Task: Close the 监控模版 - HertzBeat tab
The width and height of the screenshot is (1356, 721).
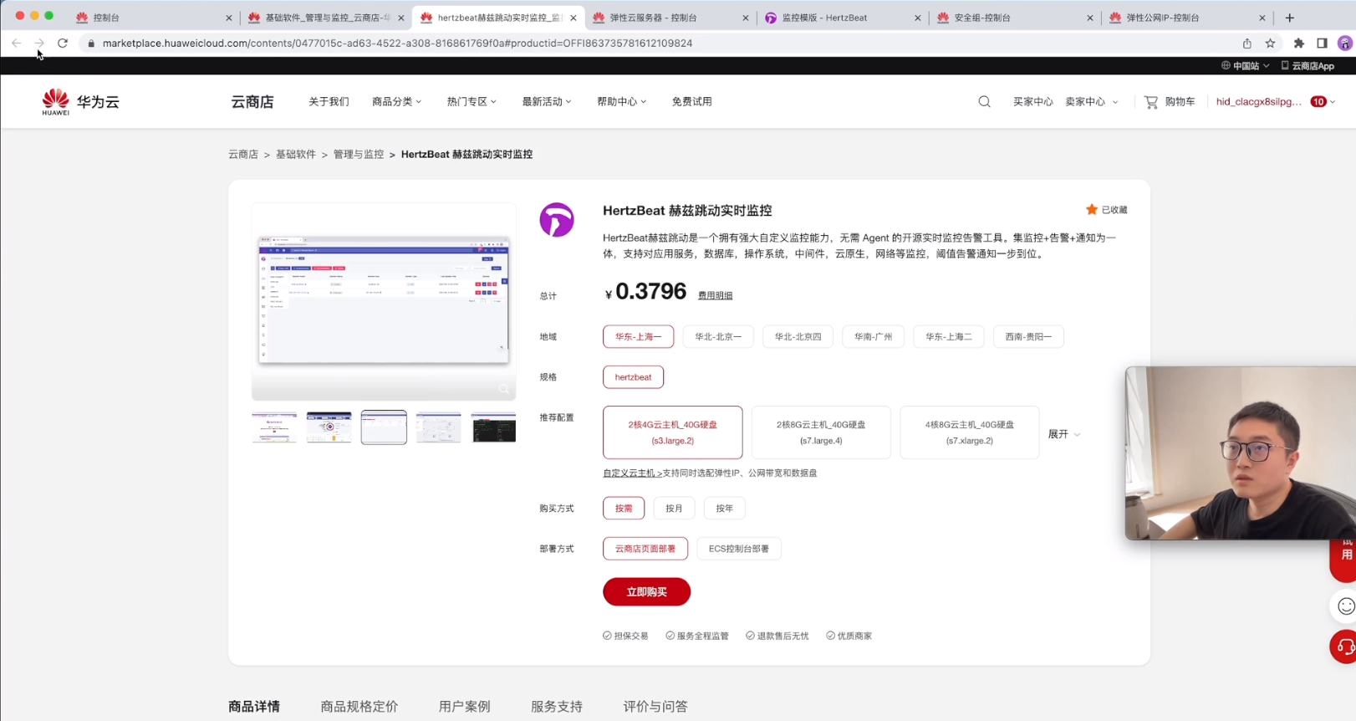Action: [917, 18]
